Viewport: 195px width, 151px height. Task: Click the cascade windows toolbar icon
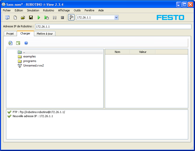[x=7, y=17]
